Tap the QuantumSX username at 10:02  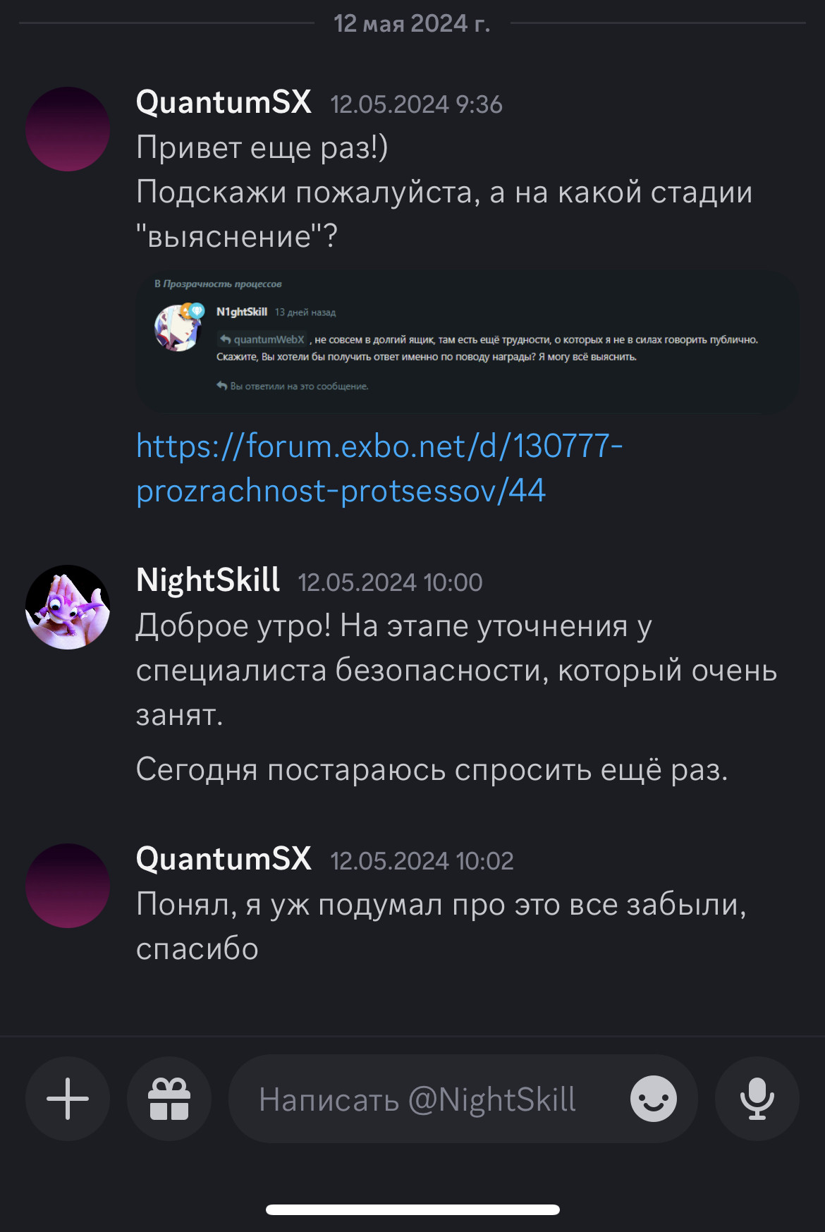coord(224,859)
